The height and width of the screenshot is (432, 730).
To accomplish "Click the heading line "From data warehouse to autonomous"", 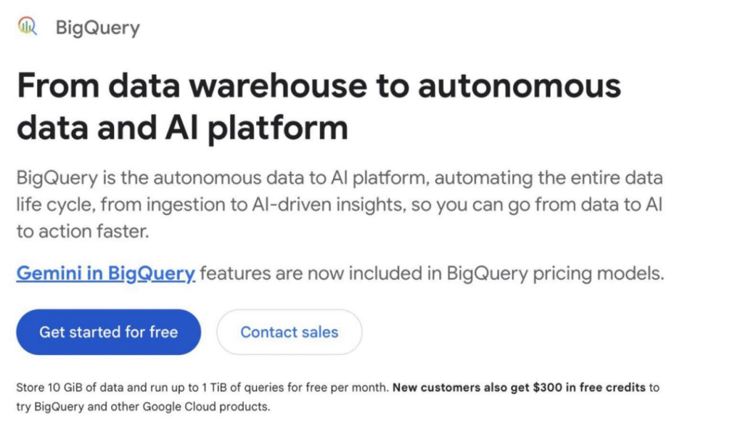I will (x=319, y=87).
